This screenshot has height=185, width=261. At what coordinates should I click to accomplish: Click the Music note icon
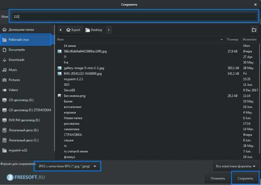tap(4, 70)
